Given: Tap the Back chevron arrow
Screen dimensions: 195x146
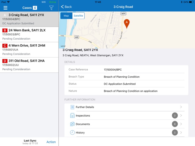Looking at the screenshot, I should pos(62,7).
